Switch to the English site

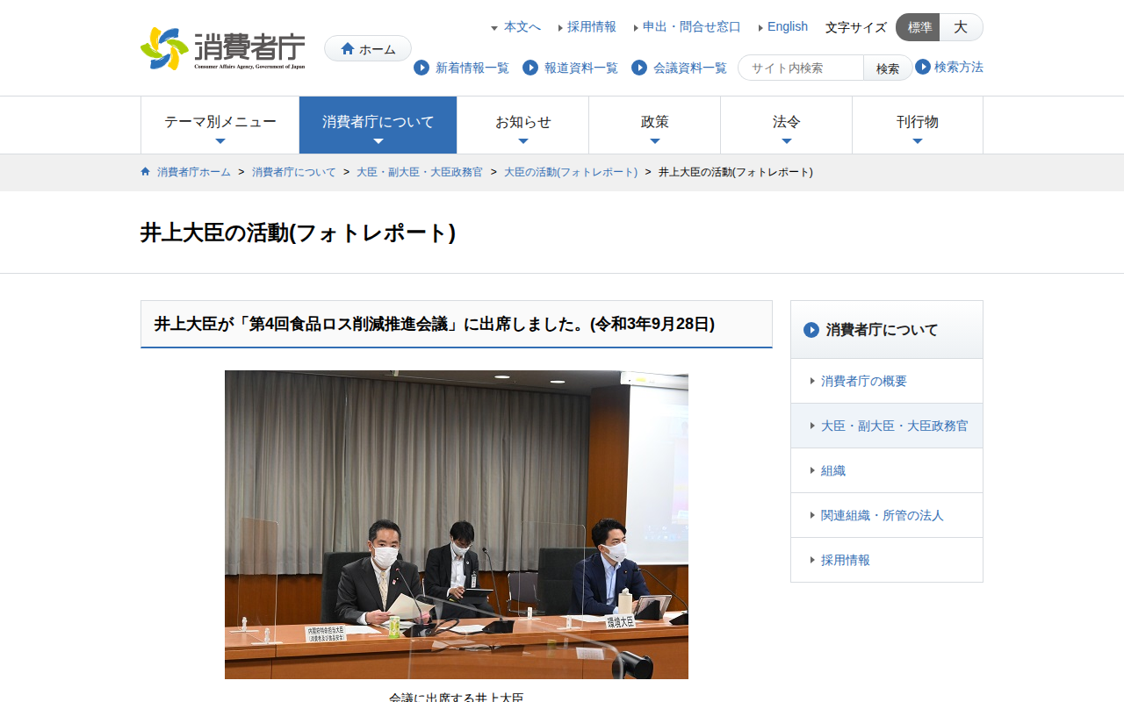tap(788, 27)
